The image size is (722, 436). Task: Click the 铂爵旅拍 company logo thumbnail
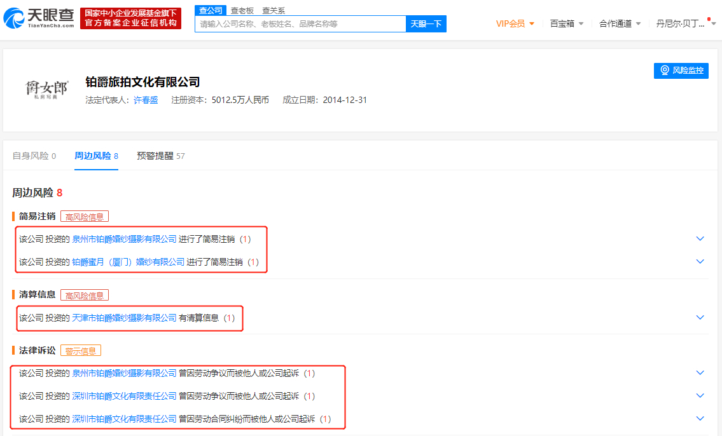[46, 89]
